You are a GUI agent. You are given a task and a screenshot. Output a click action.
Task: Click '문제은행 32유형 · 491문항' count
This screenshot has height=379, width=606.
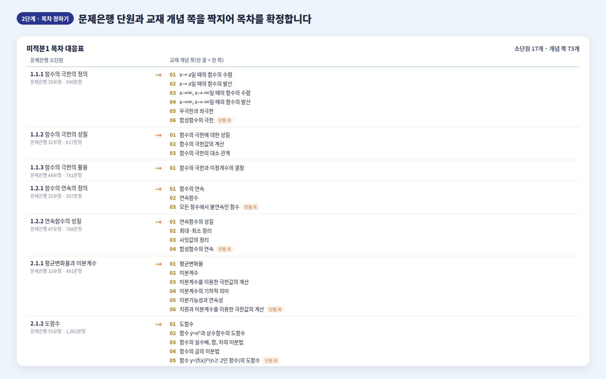click(56, 271)
